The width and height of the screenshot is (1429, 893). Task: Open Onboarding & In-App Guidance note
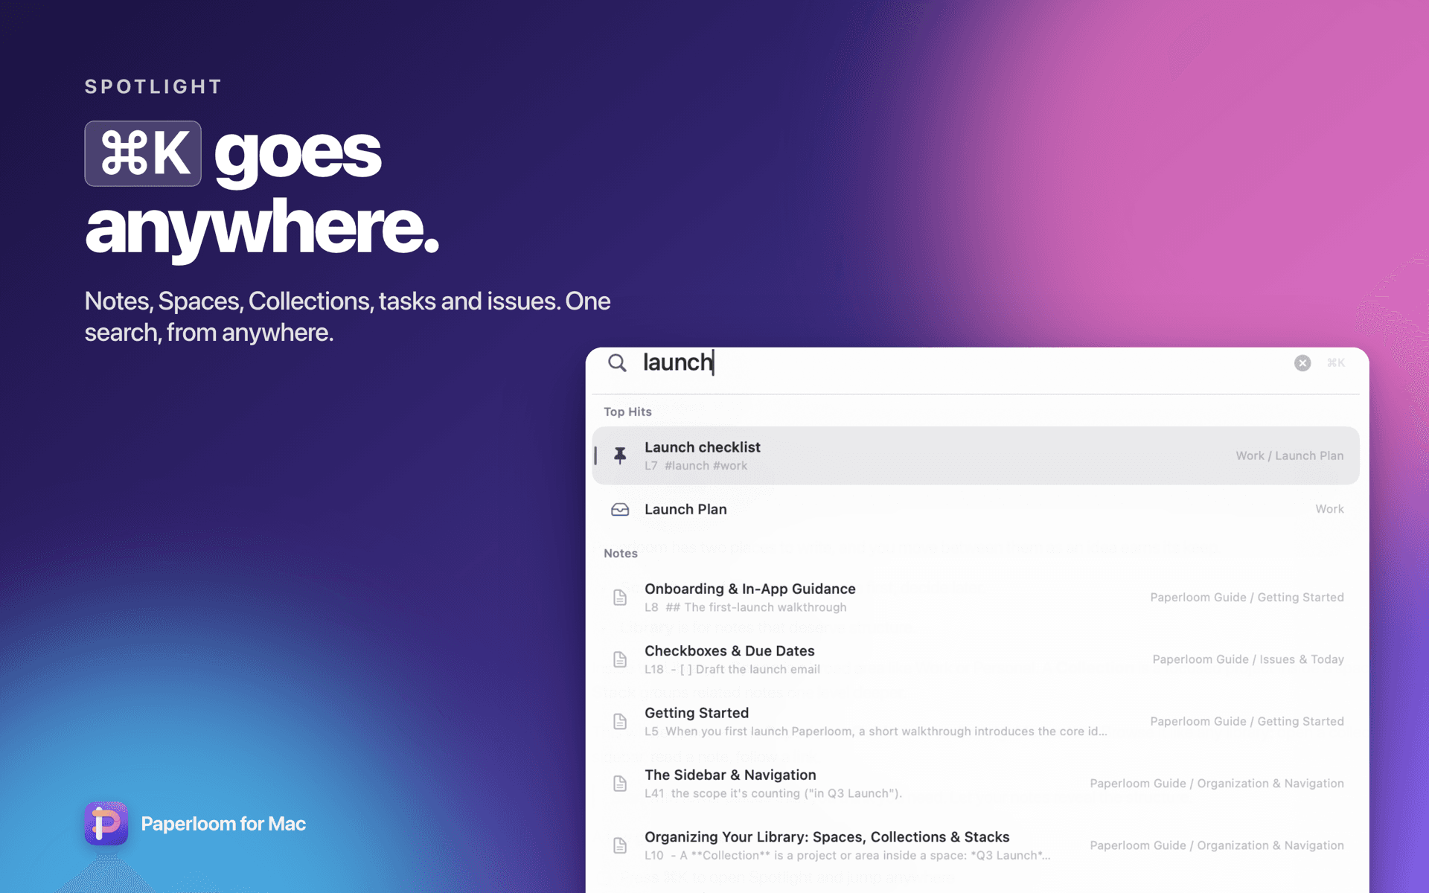click(x=976, y=598)
